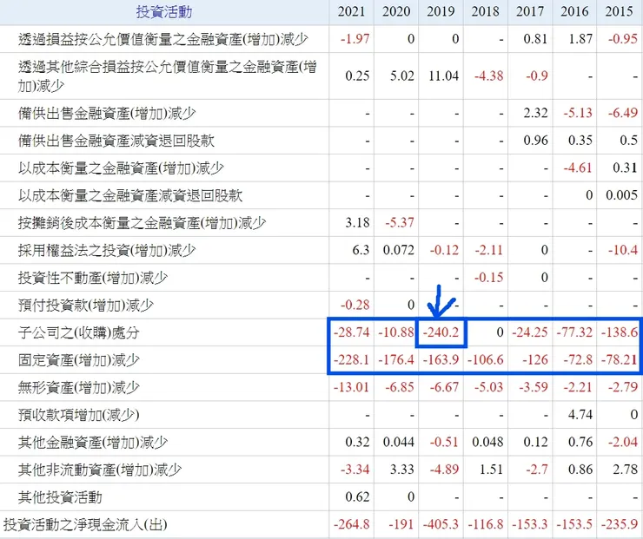643x539 pixels.
Task: Click the -10.4 value in 2015
Action: tap(622, 250)
